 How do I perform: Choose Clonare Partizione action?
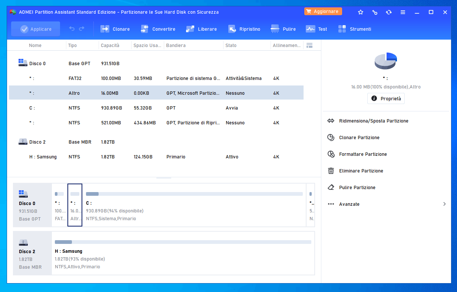[x=359, y=137]
